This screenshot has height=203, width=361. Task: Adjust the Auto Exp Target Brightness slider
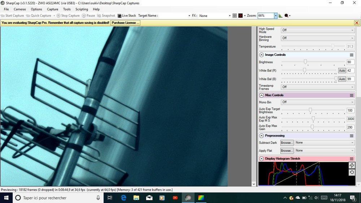[x=310, y=110]
